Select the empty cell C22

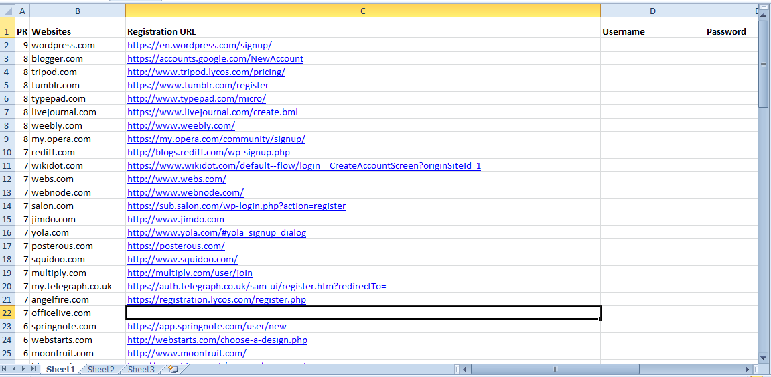point(363,313)
